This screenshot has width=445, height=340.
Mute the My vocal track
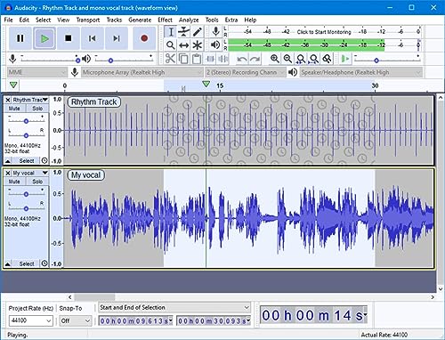click(x=14, y=182)
